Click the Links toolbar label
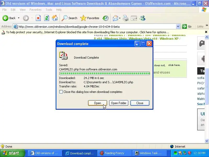 [x=200, y=26]
